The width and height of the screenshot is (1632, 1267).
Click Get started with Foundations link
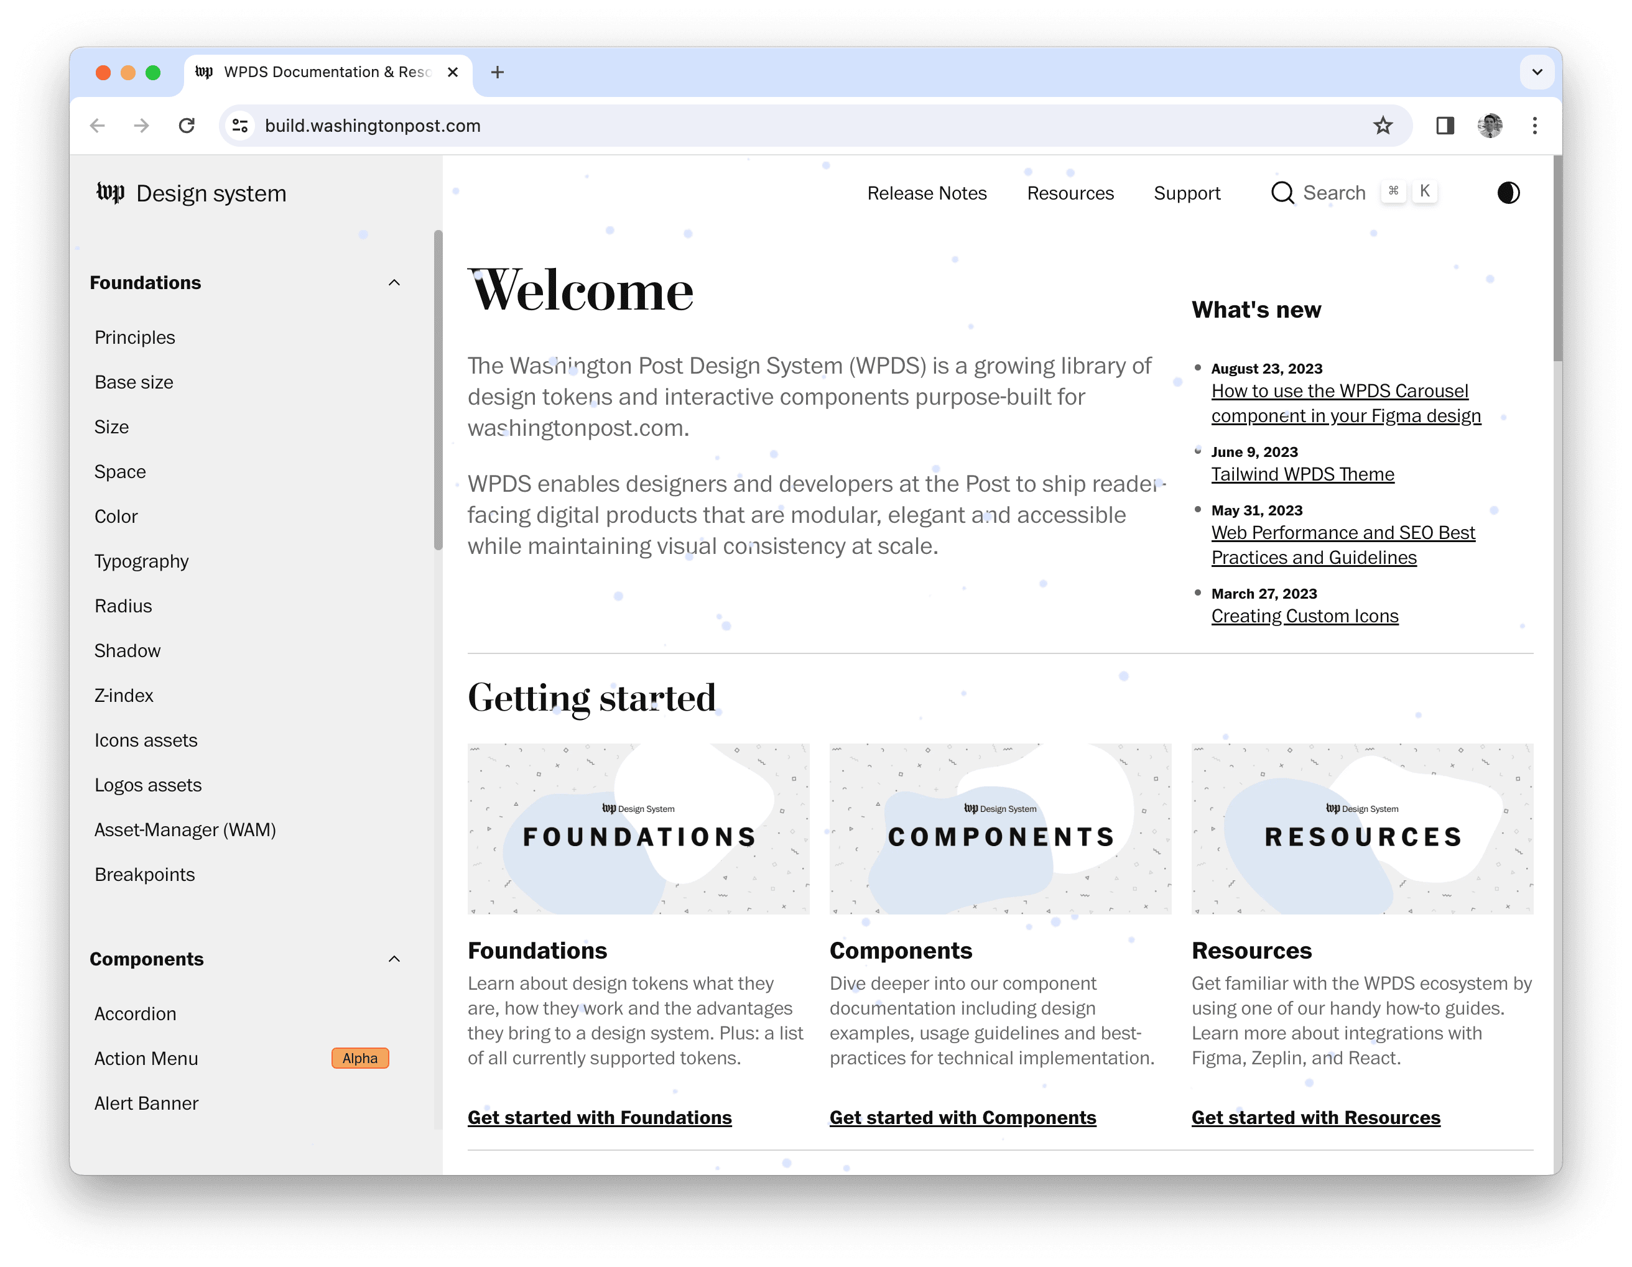pos(600,1117)
